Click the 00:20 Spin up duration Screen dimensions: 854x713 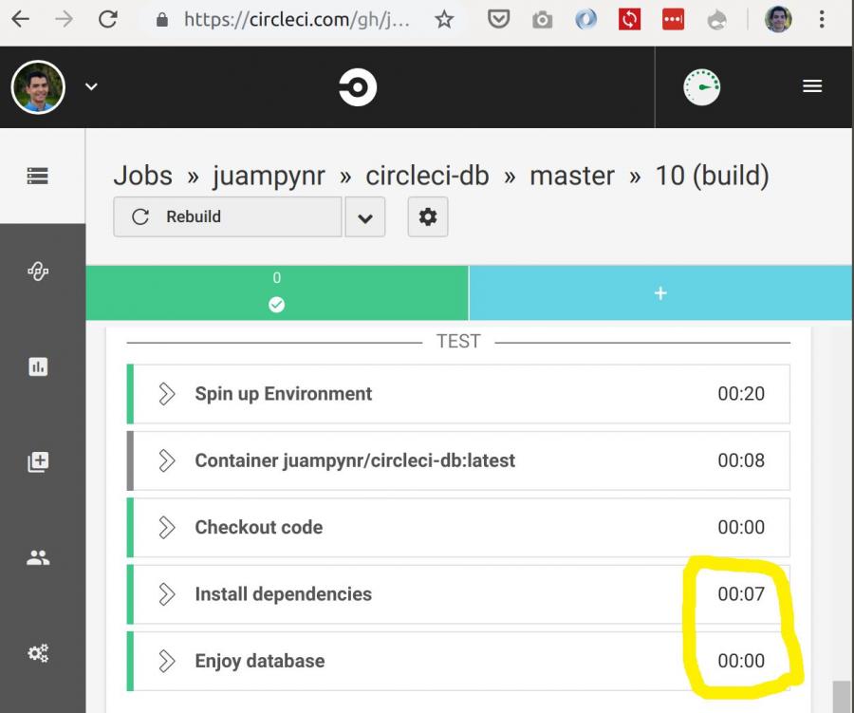click(741, 394)
